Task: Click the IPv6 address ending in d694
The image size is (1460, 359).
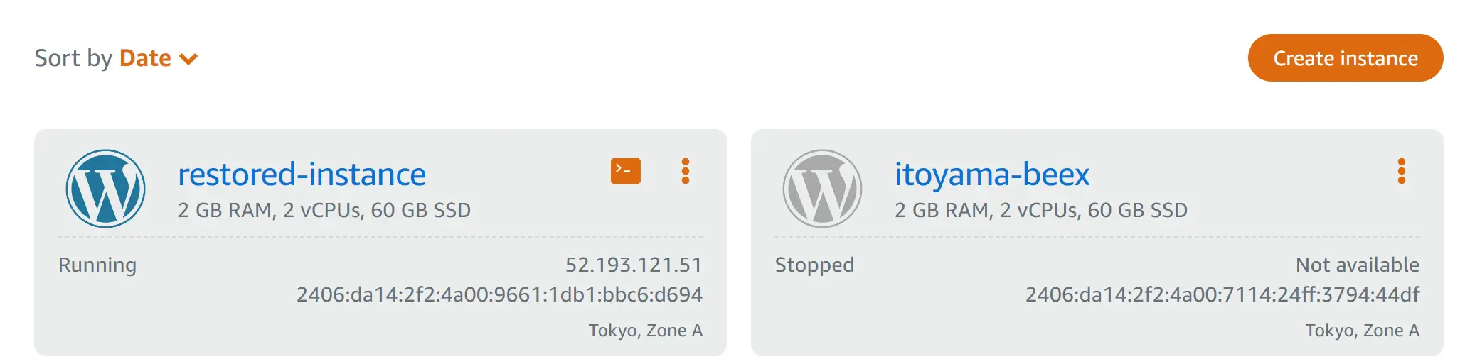Action: coord(499,294)
